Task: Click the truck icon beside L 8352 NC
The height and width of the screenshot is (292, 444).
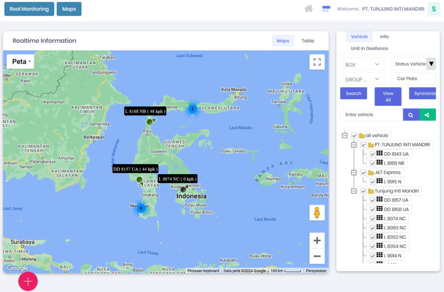Action: coord(379,236)
